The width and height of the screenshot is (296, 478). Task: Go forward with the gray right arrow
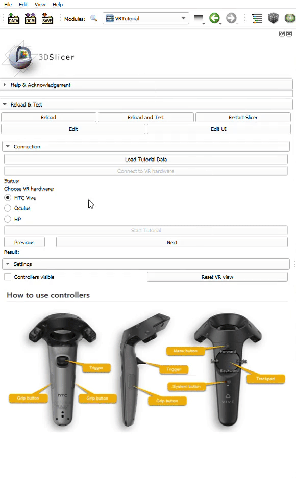tap(231, 18)
